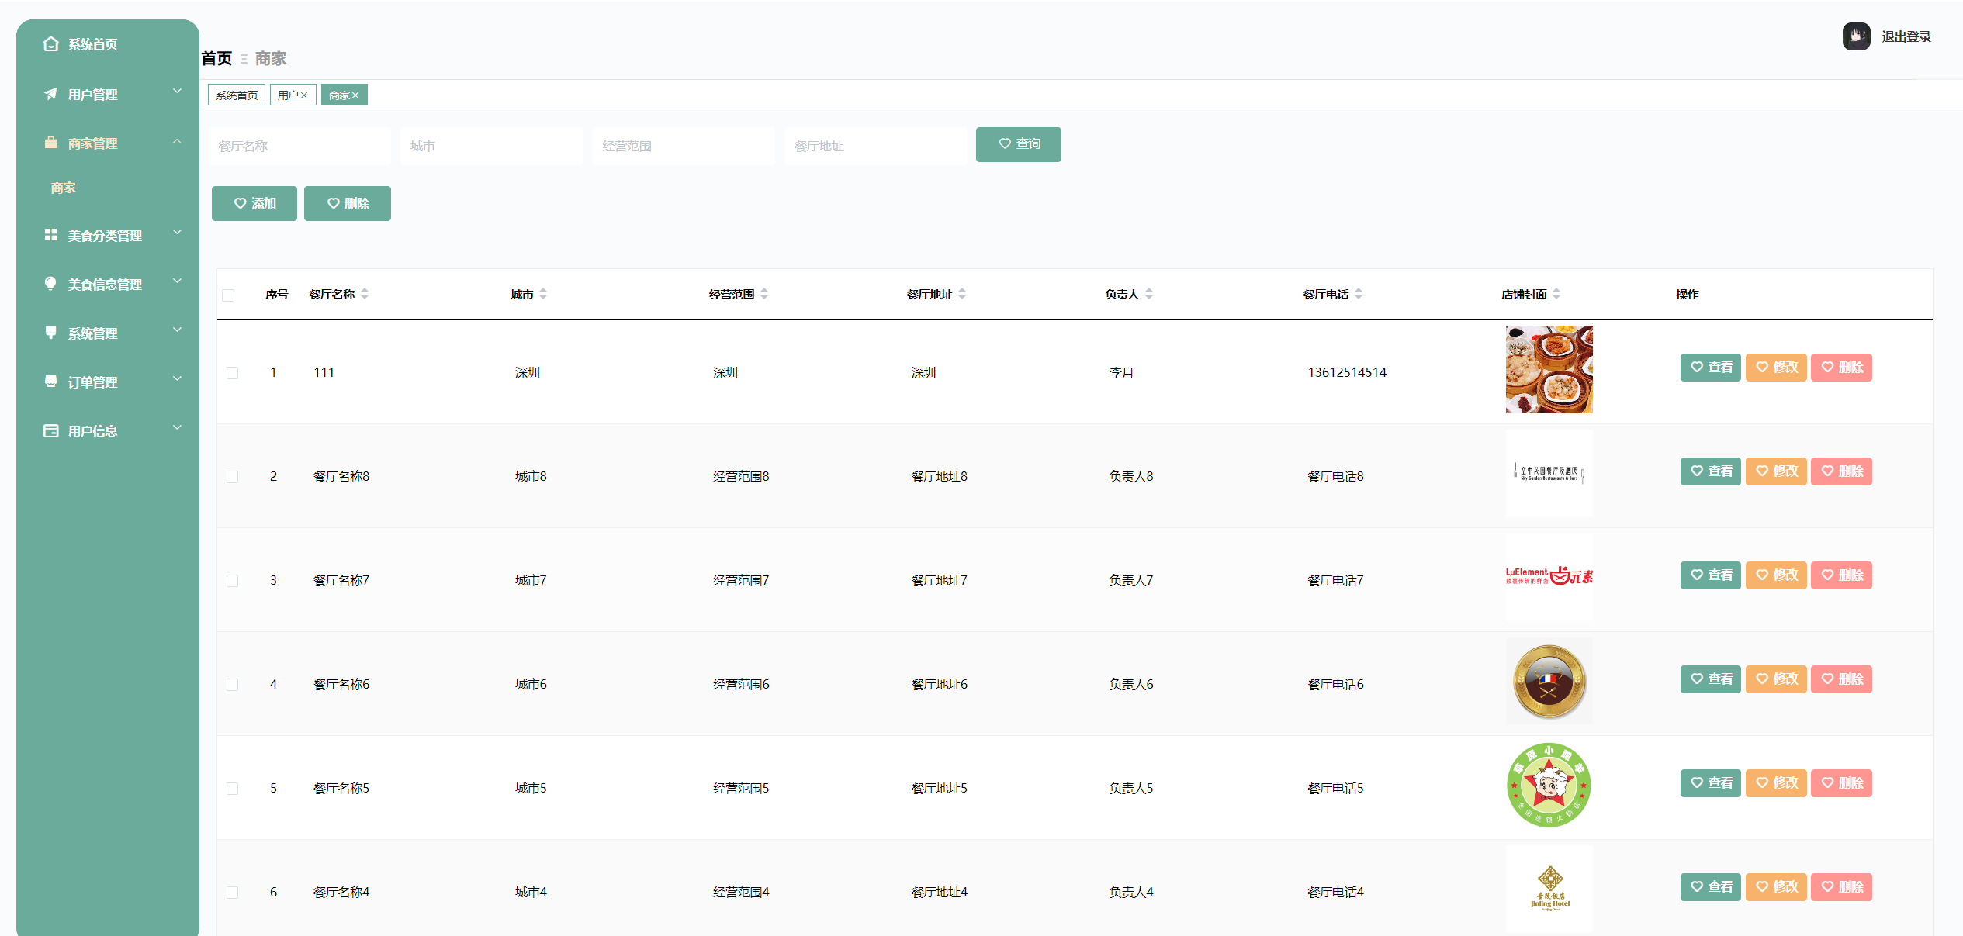Click 修改 button for 餐厅名称8
The width and height of the screenshot is (1963, 936).
click(x=1776, y=471)
